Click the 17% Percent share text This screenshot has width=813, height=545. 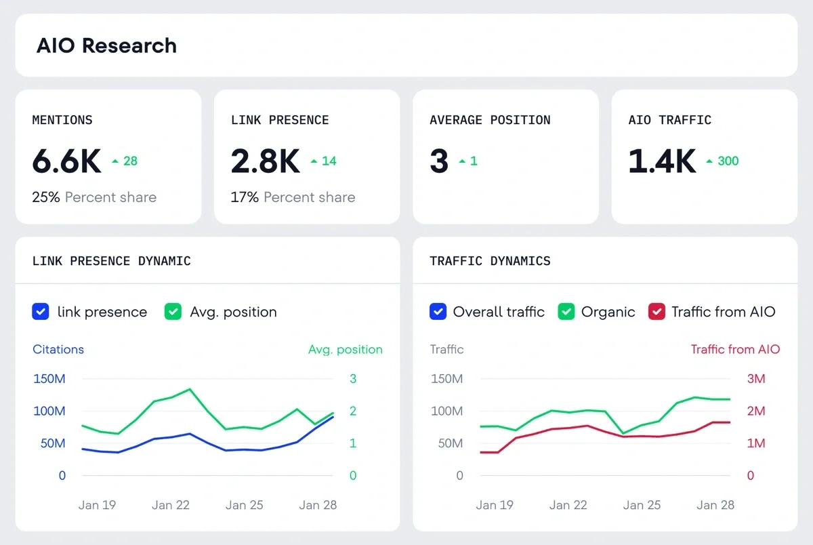pyautogui.click(x=293, y=197)
